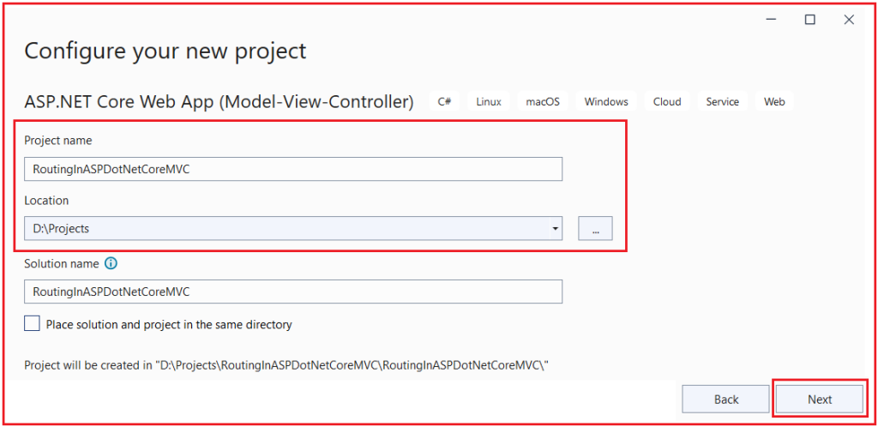Select the Service tag

click(722, 102)
